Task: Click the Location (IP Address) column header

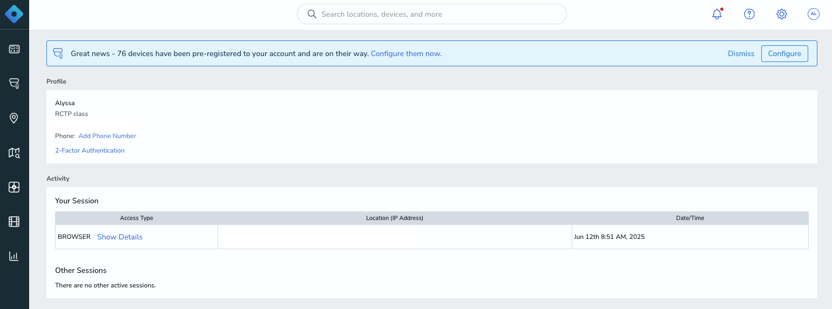Action: [x=395, y=218]
